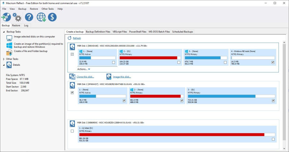Click the Windows flag on Disk 2 partition 2
Viewport: 289px width, 152px height.
click(131, 90)
